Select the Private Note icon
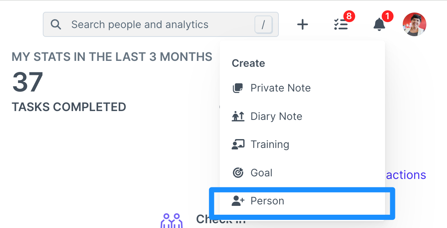The width and height of the screenshot is (447, 228). 238,88
